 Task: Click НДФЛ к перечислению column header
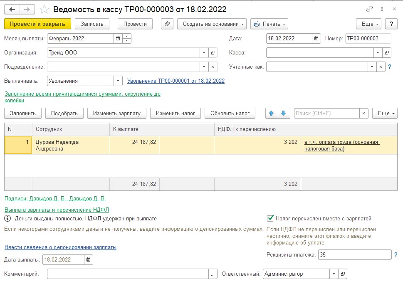306,129
